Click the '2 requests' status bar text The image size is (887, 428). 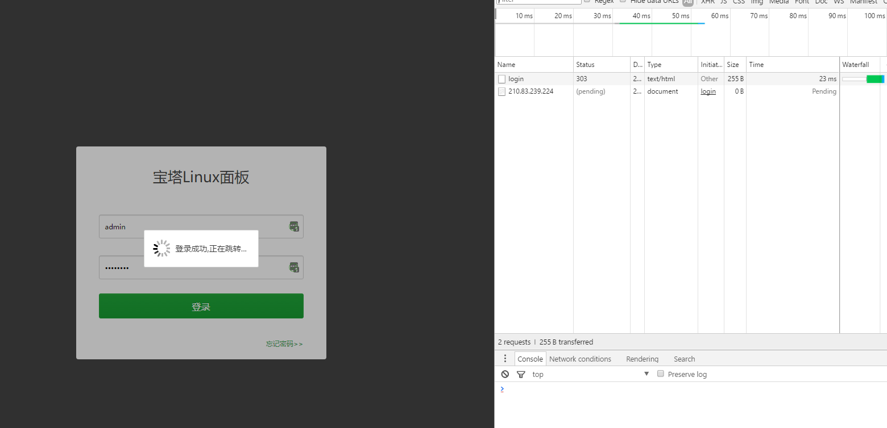(x=514, y=342)
